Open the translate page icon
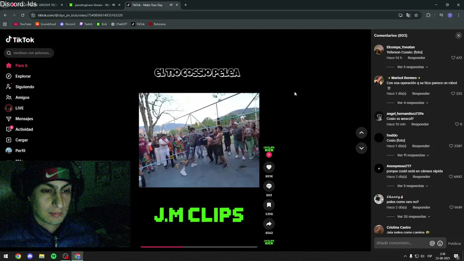The image size is (464, 261). [x=408, y=15]
